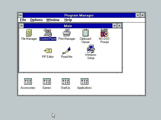Select the Clipboard Viewer icon
This screenshot has height=120, width=161.
pos(86,33)
